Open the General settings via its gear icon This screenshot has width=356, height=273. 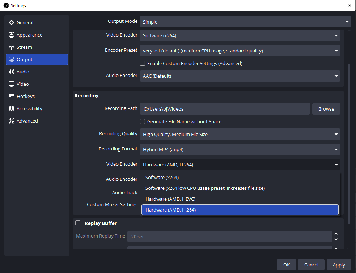tap(11, 22)
